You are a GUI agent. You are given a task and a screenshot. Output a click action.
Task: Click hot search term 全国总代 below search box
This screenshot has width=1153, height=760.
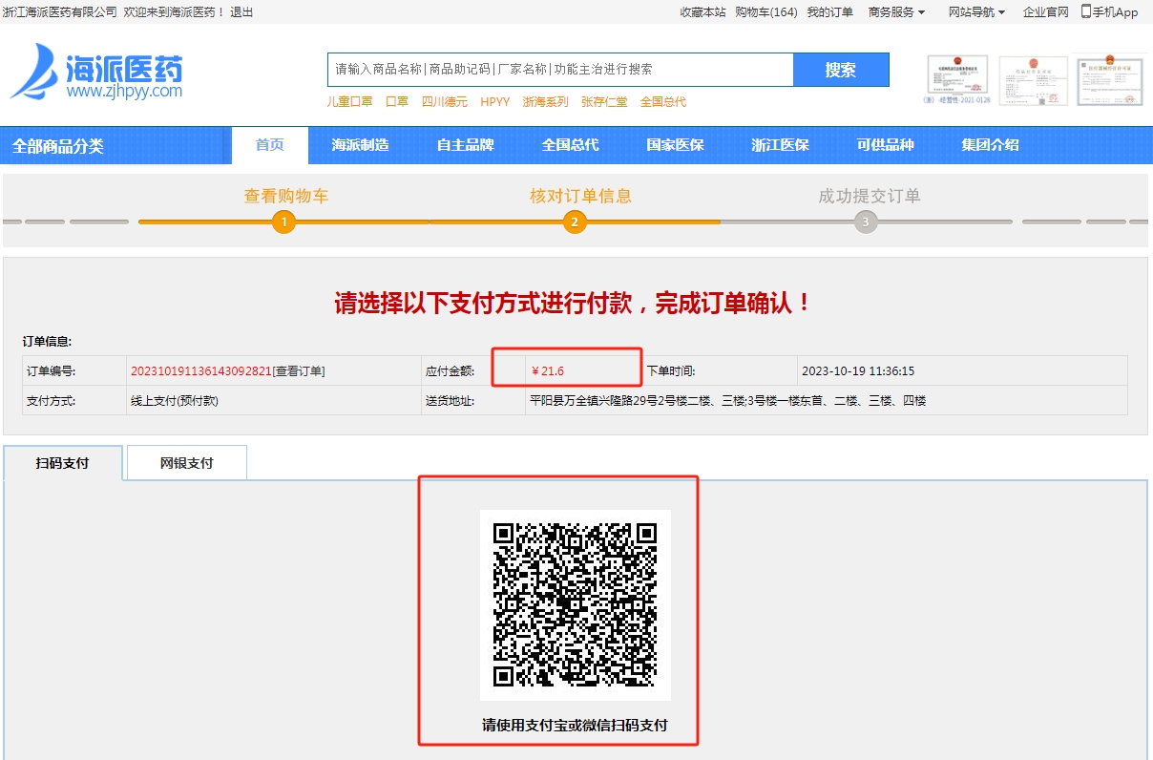click(x=663, y=101)
